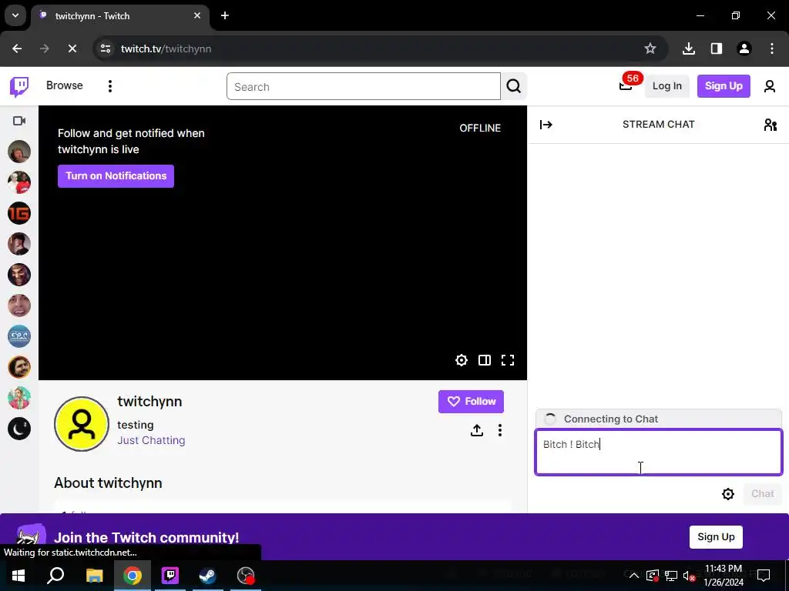The image size is (789, 591).
Task: Open Windows Start menu
Action: pyautogui.click(x=18, y=576)
